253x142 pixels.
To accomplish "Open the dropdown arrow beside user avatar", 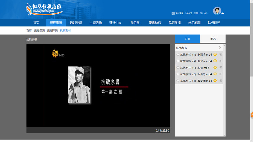I will tap(223, 13).
